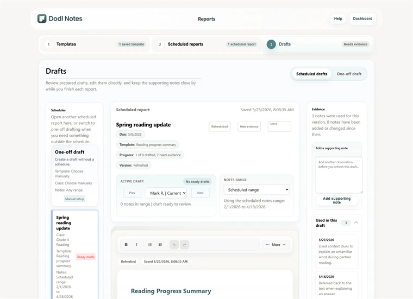Viewport: 413px width, 299px height.
Task: Open the One-off draft card
Action: (x=74, y=175)
